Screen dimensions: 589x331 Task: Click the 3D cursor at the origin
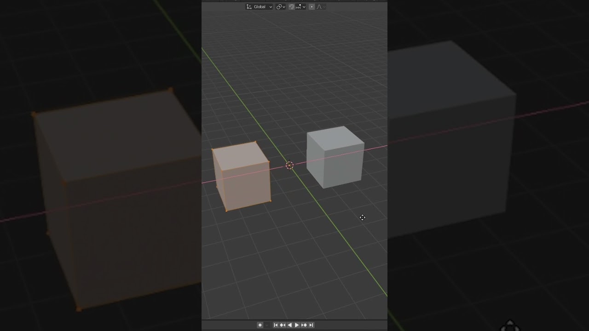pyautogui.click(x=289, y=165)
